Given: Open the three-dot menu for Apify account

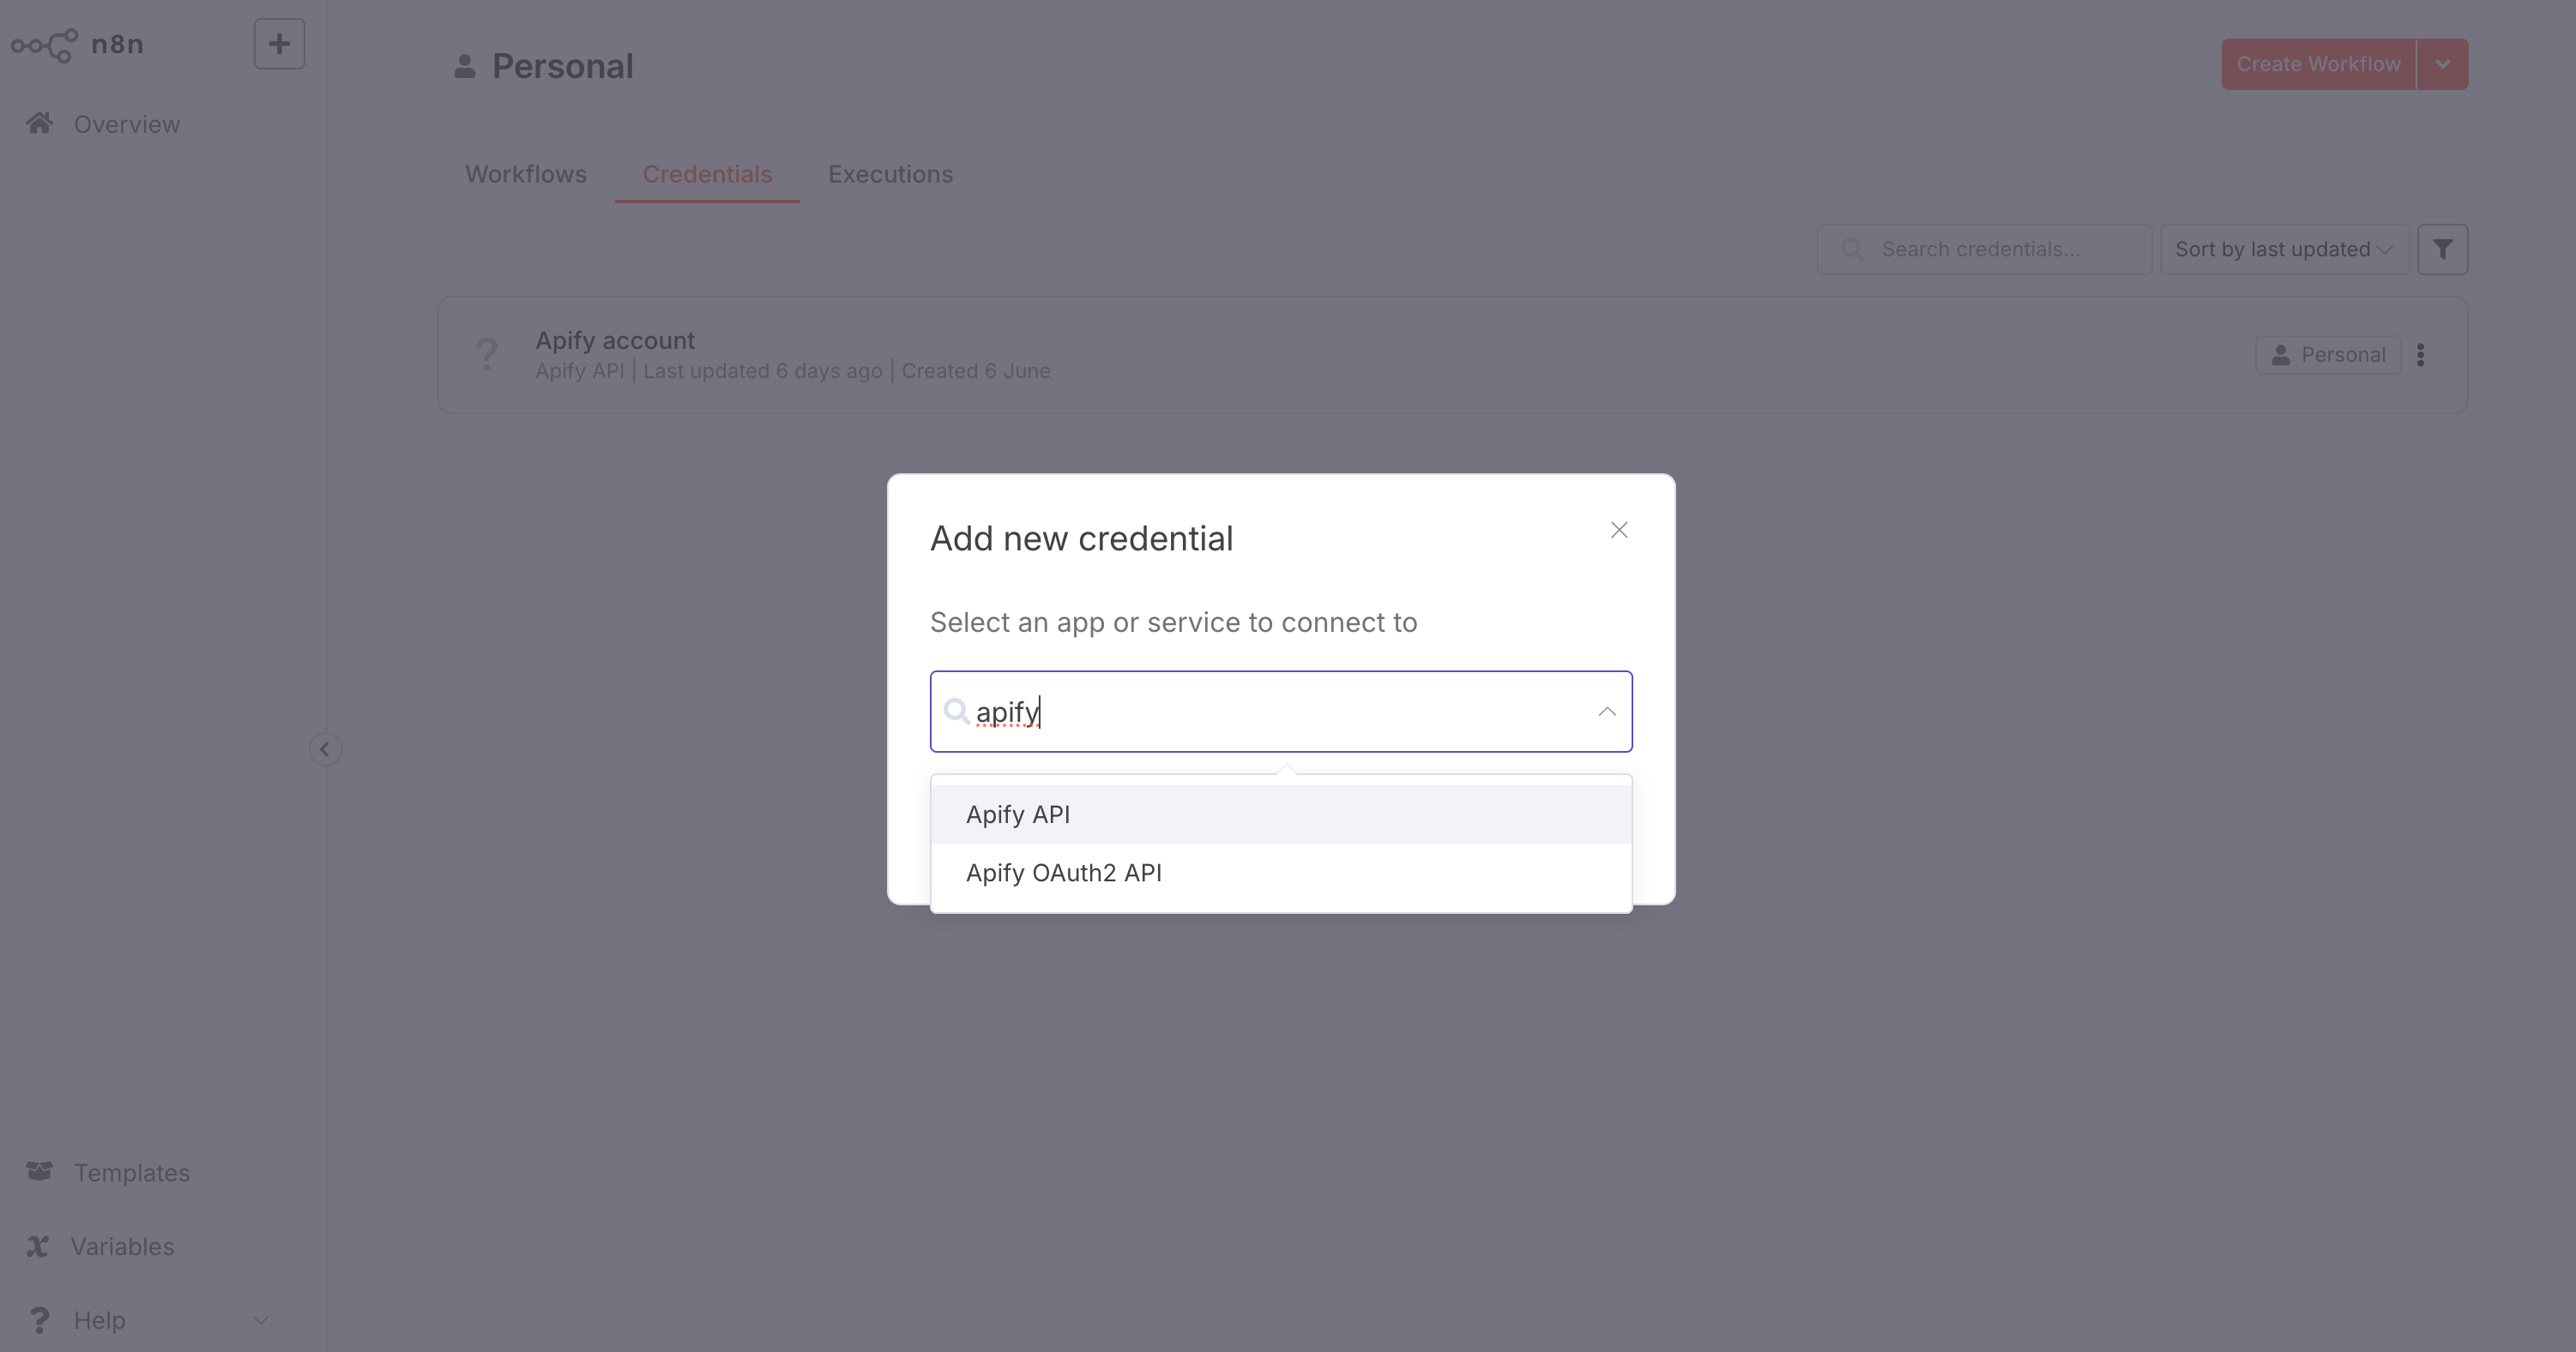Looking at the screenshot, I should 2421,355.
